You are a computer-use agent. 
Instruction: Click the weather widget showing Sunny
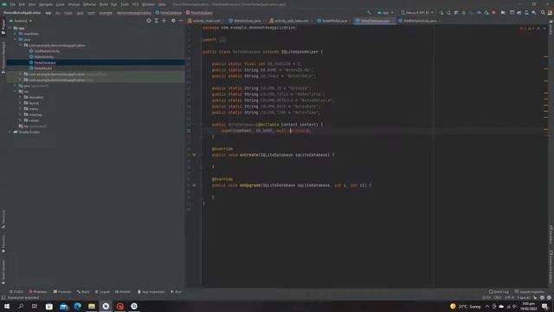[466, 306]
